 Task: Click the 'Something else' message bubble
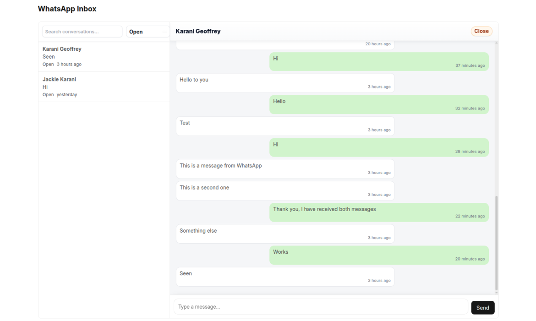(x=285, y=234)
